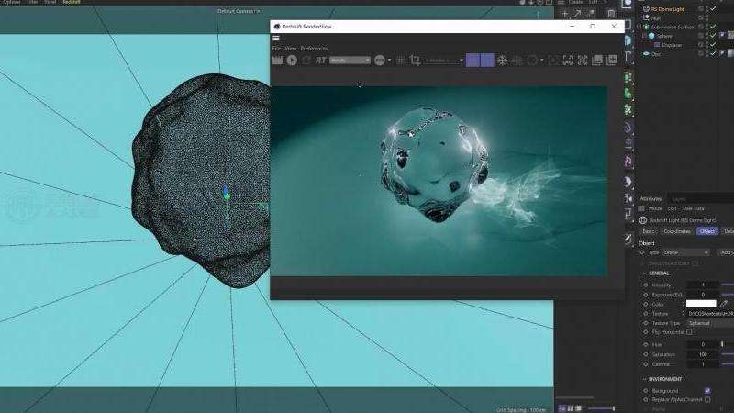734x413 pixels.
Task: Click the fit-to-window frame icon
Action: (568, 60)
